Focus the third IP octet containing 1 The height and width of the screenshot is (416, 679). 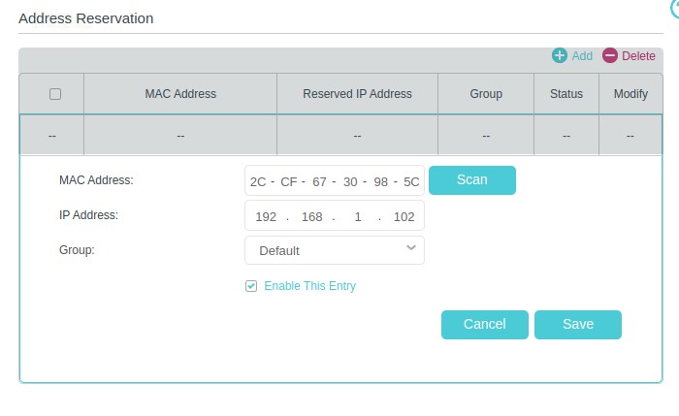pyautogui.click(x=358, y=216)
